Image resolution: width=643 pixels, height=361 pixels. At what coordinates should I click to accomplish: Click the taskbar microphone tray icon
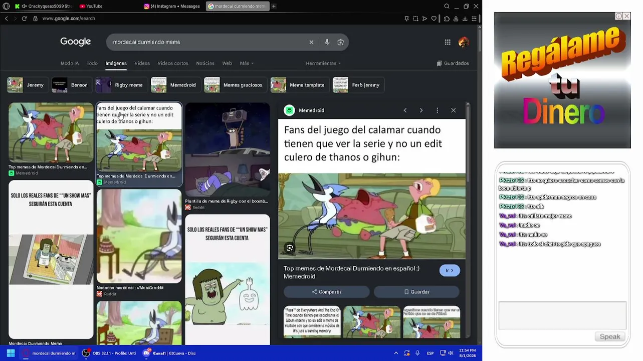417,353
